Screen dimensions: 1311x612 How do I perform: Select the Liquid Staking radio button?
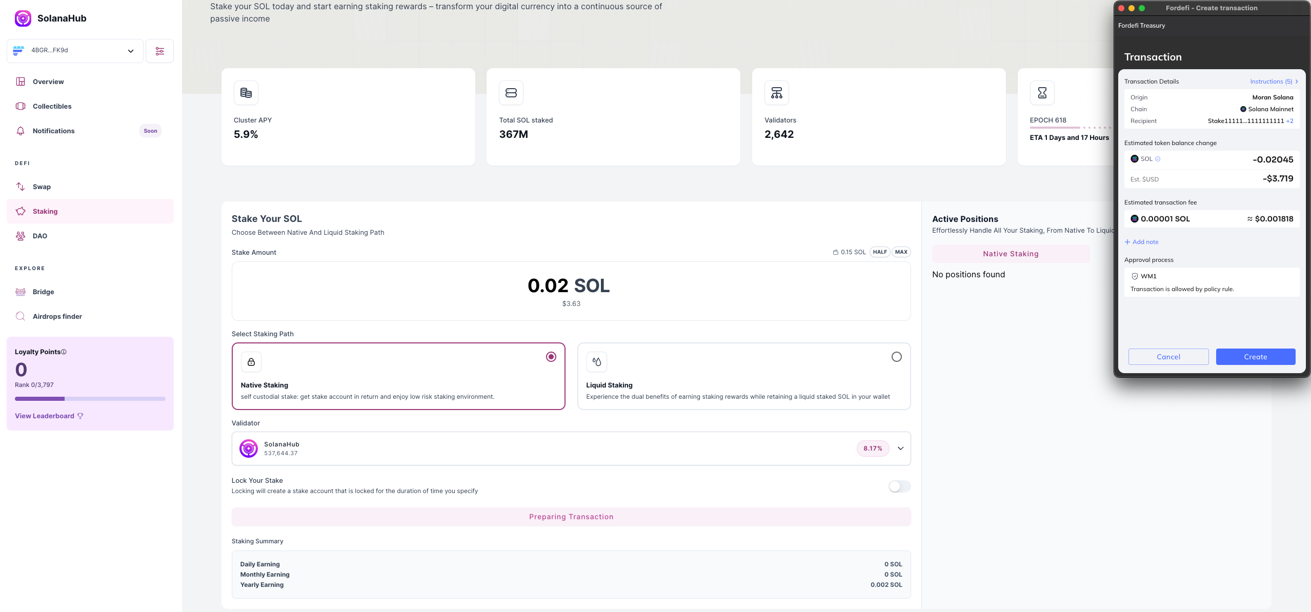pos(896,357)
